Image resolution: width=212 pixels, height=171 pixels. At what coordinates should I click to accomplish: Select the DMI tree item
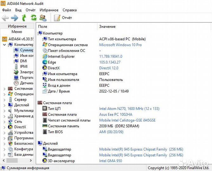pyautogui.click(x=20, y=61)
